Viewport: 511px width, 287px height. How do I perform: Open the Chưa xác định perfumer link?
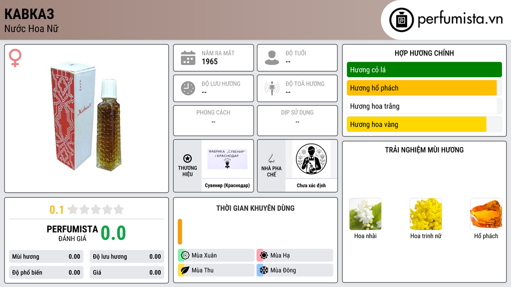(311, 185)
